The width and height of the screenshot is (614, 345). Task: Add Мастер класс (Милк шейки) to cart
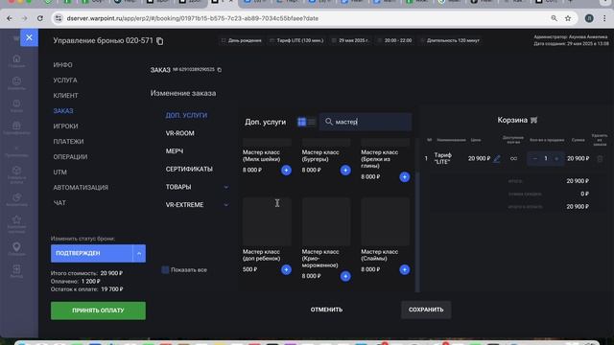coord(286,171)
